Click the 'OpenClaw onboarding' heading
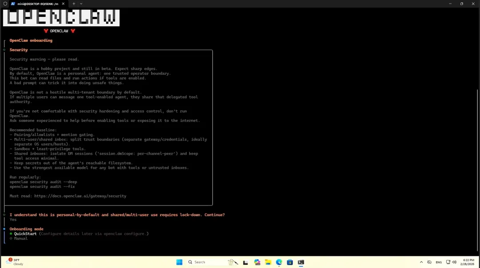 pyautogui.click(x=31, y=40)
